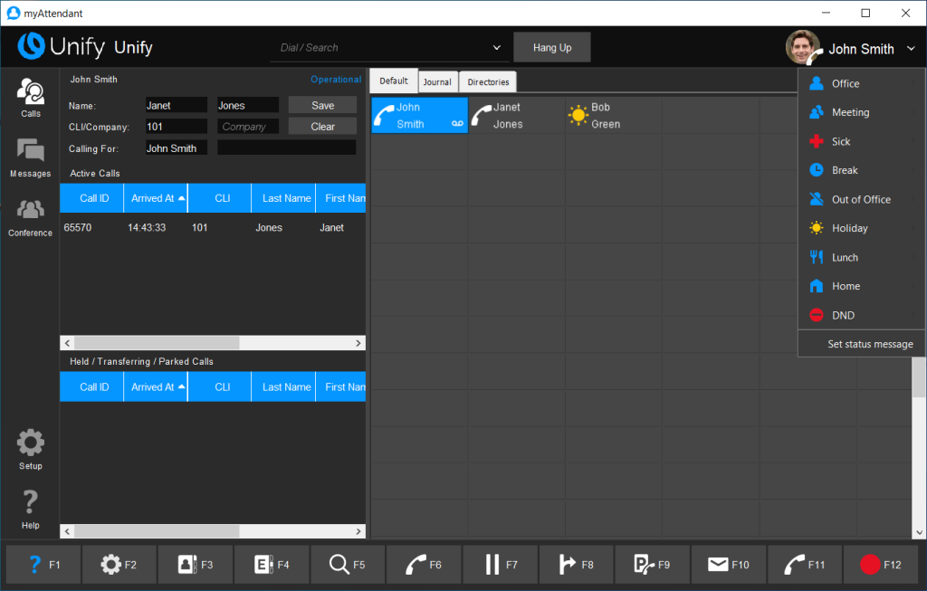
Task: Open Setup gear in left sidebar
Action: 30,449
